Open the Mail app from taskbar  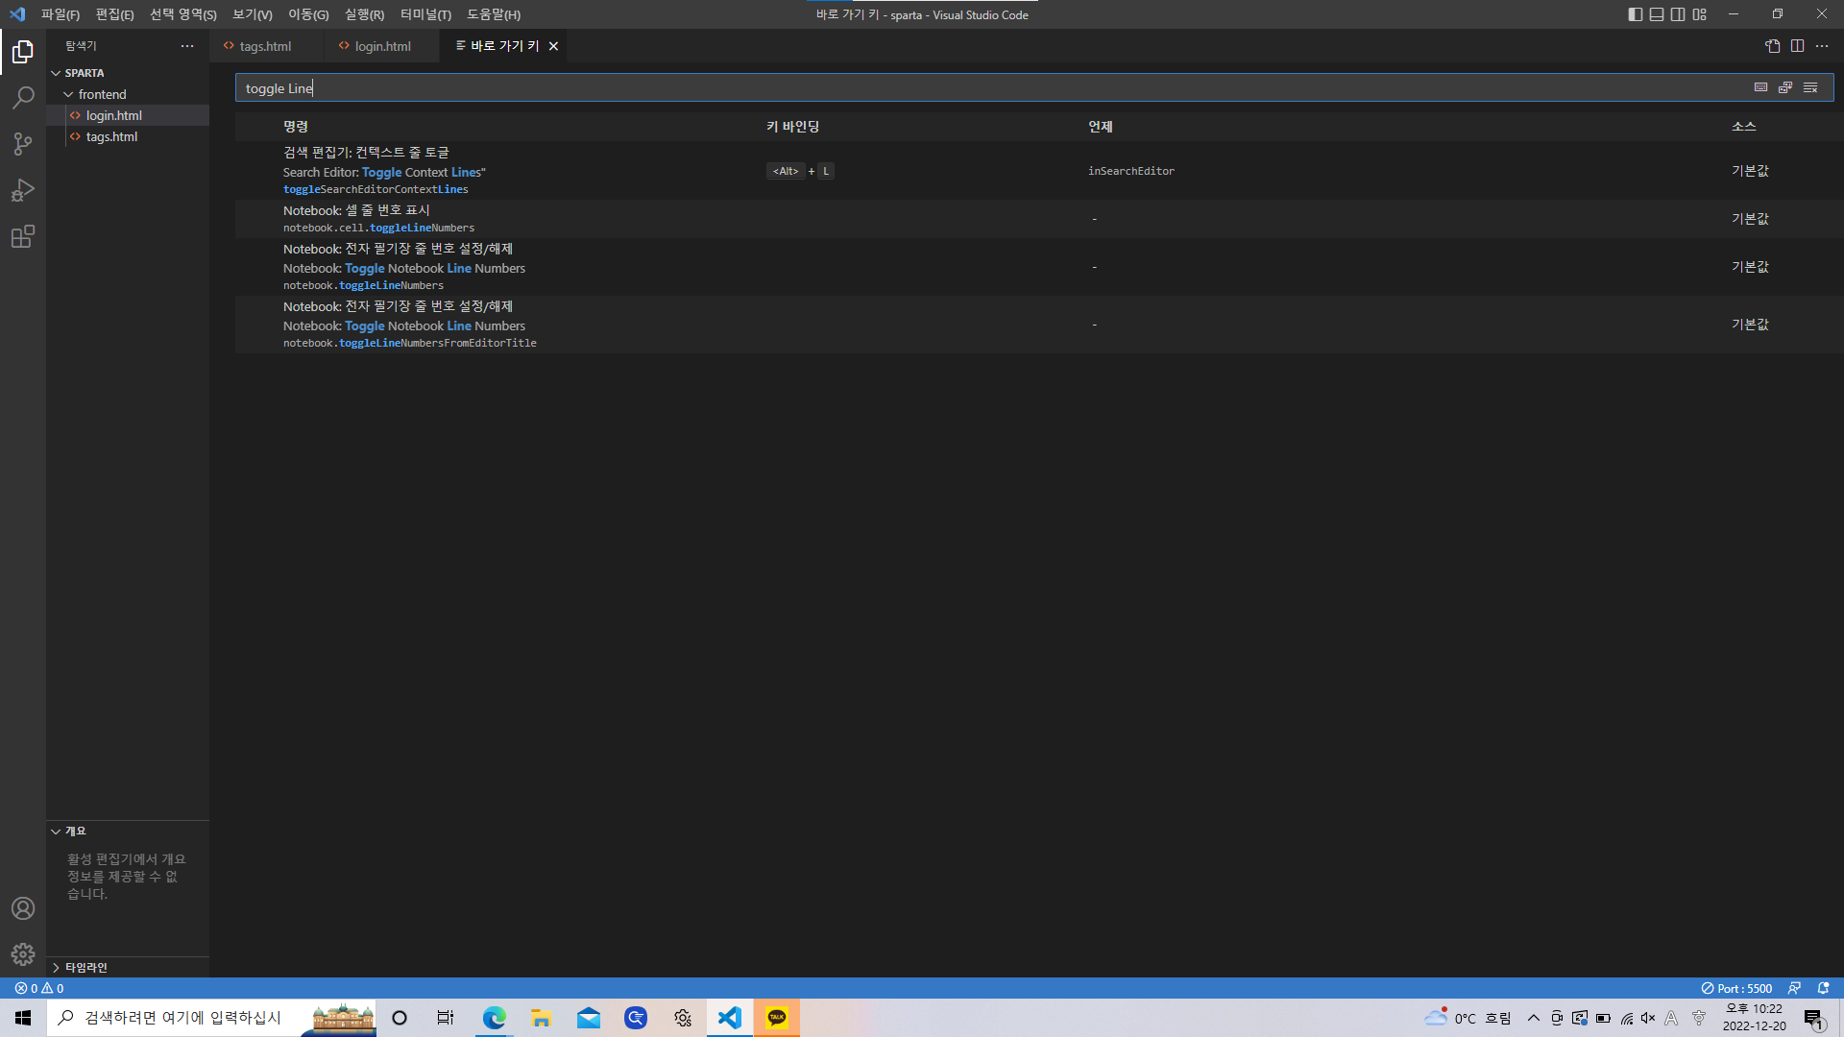pyautogui.click(x=588, y=1018)
